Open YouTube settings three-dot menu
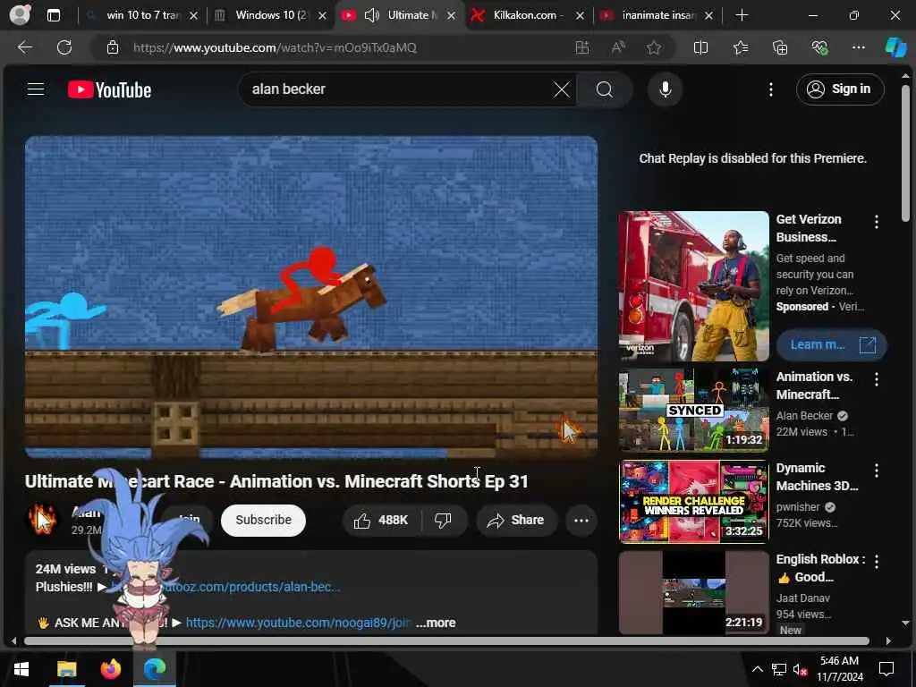 click(x=770, y=89)
